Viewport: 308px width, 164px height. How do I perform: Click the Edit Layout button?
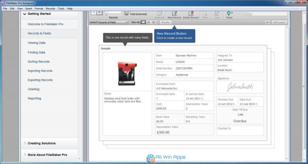coord(279,22)
